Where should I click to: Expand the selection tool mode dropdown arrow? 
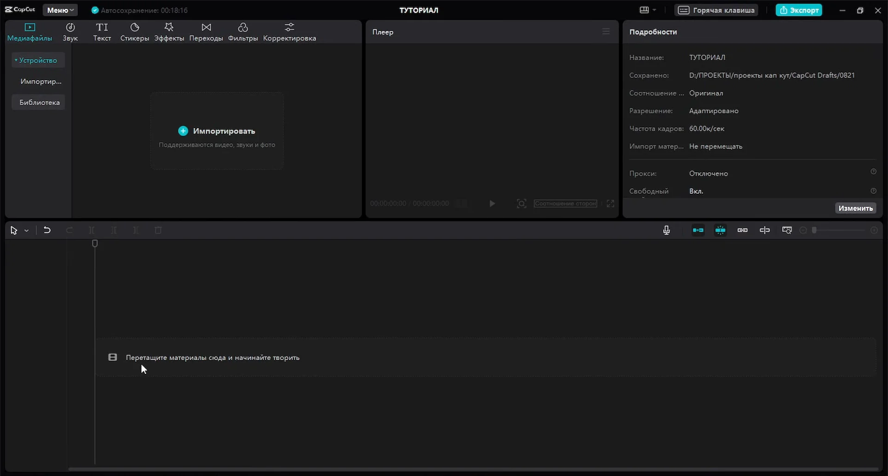pos(27,231)
